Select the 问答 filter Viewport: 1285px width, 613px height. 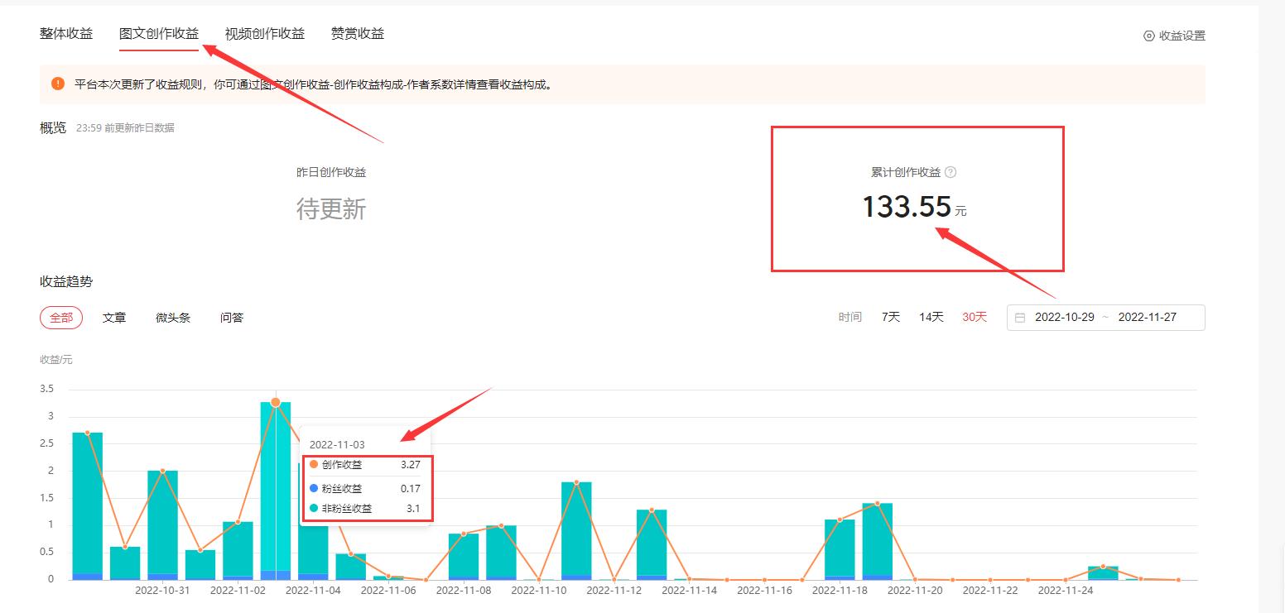[231, 317]
